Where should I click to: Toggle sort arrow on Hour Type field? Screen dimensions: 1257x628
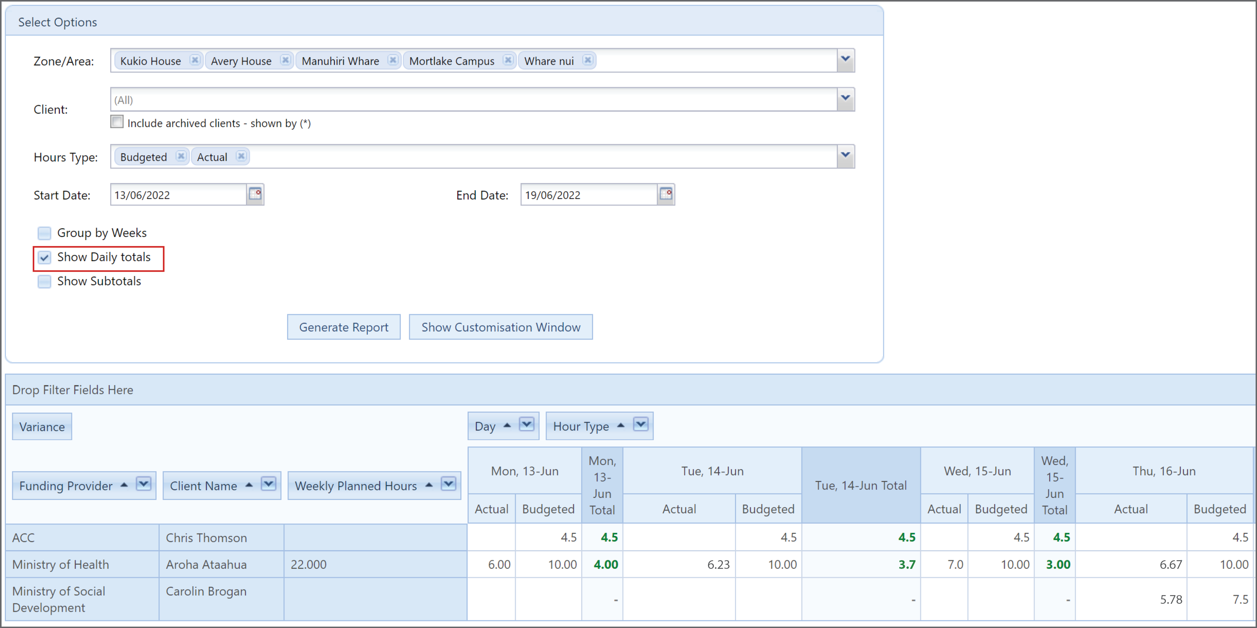pyautogui.click(x=621, y=425)
